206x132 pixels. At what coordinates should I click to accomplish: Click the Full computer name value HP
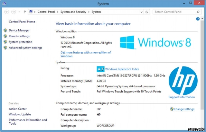tap(98, 115)
